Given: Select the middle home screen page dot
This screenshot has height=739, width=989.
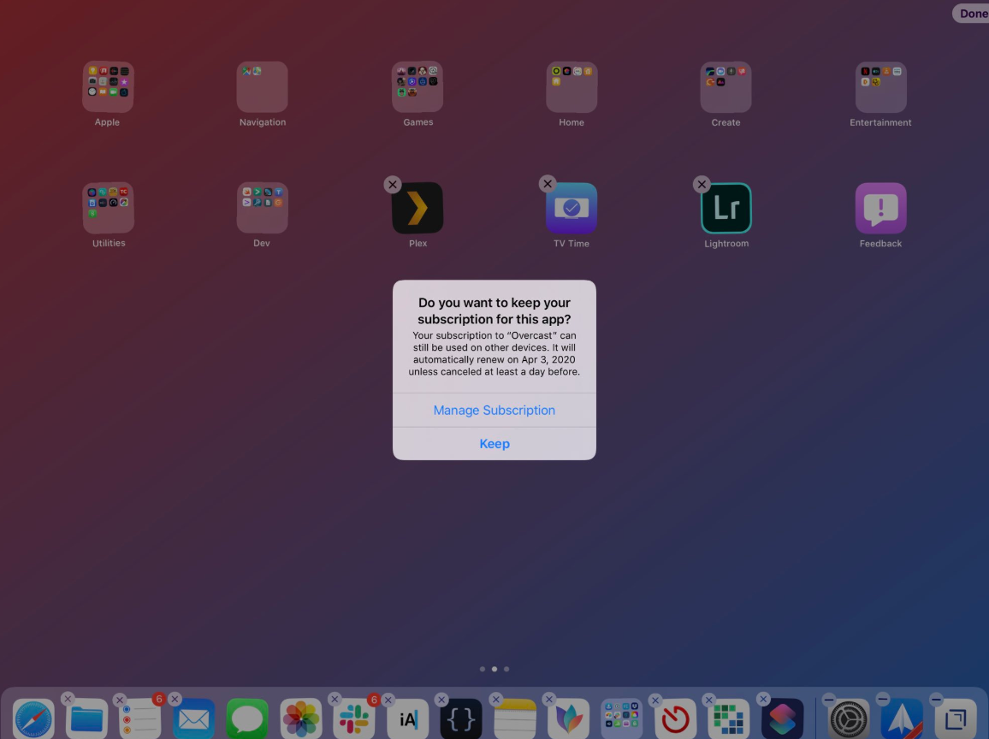Looking at the screenshot, I should pyautogui.click(x=494, y=669).
